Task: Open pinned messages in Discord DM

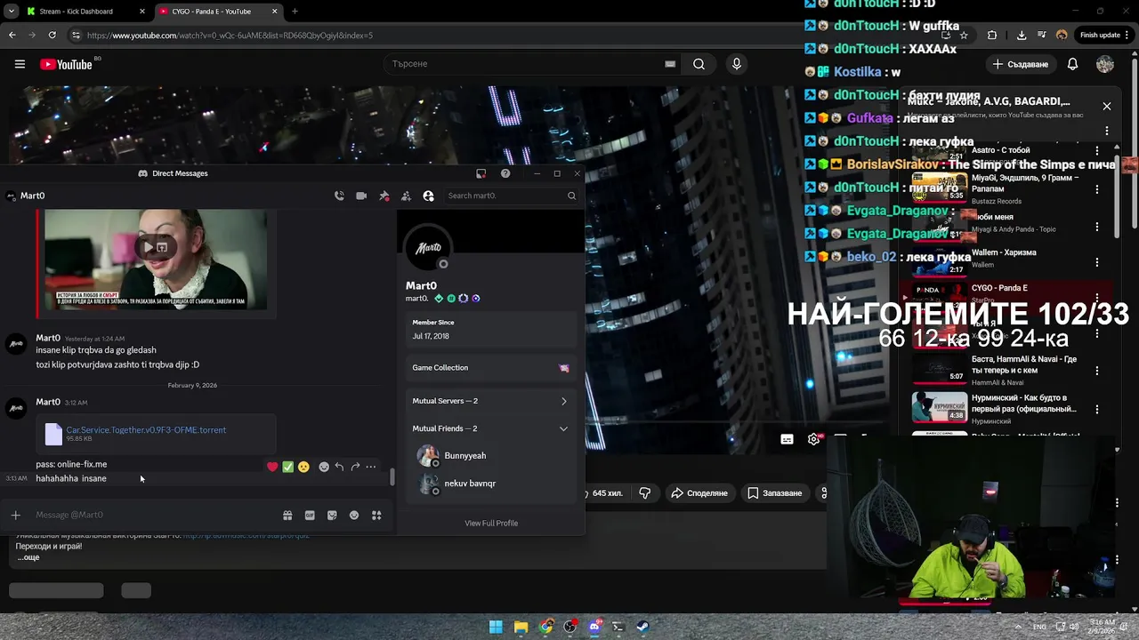Action: 384,196
